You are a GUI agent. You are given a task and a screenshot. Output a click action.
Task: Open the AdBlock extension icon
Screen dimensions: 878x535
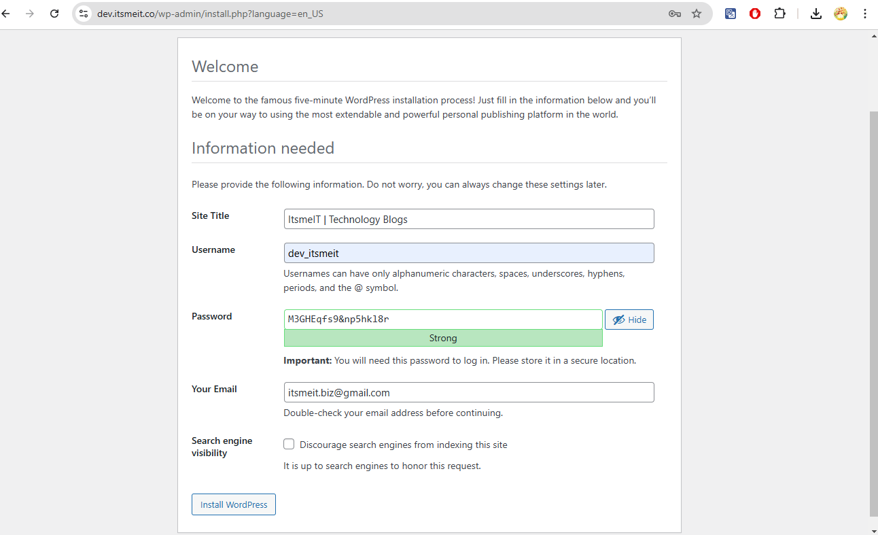click(x=754, y=13)
